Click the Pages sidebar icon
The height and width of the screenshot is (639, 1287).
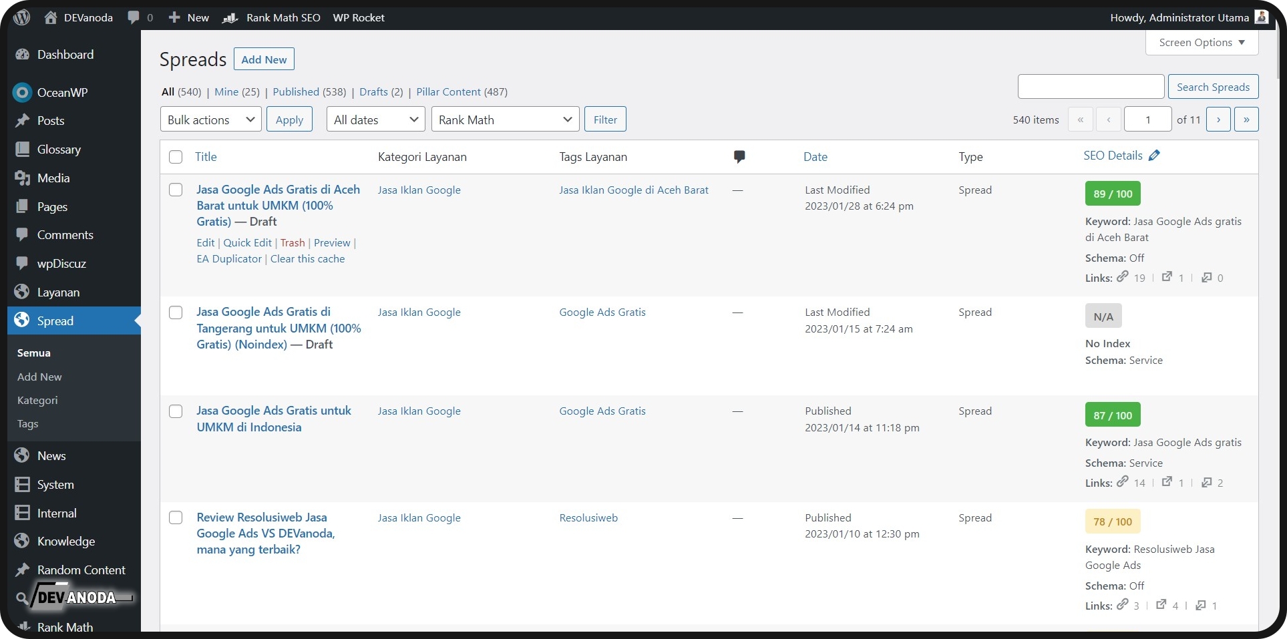click(22, 207)
